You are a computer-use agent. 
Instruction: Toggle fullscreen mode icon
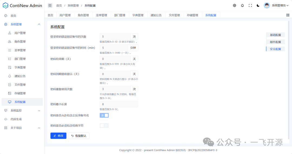[250, 6]
